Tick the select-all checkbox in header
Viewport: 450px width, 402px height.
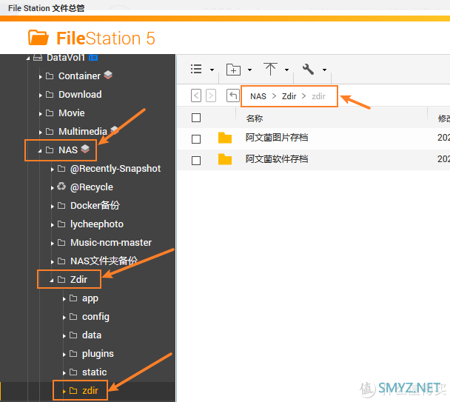click(196, 118)
